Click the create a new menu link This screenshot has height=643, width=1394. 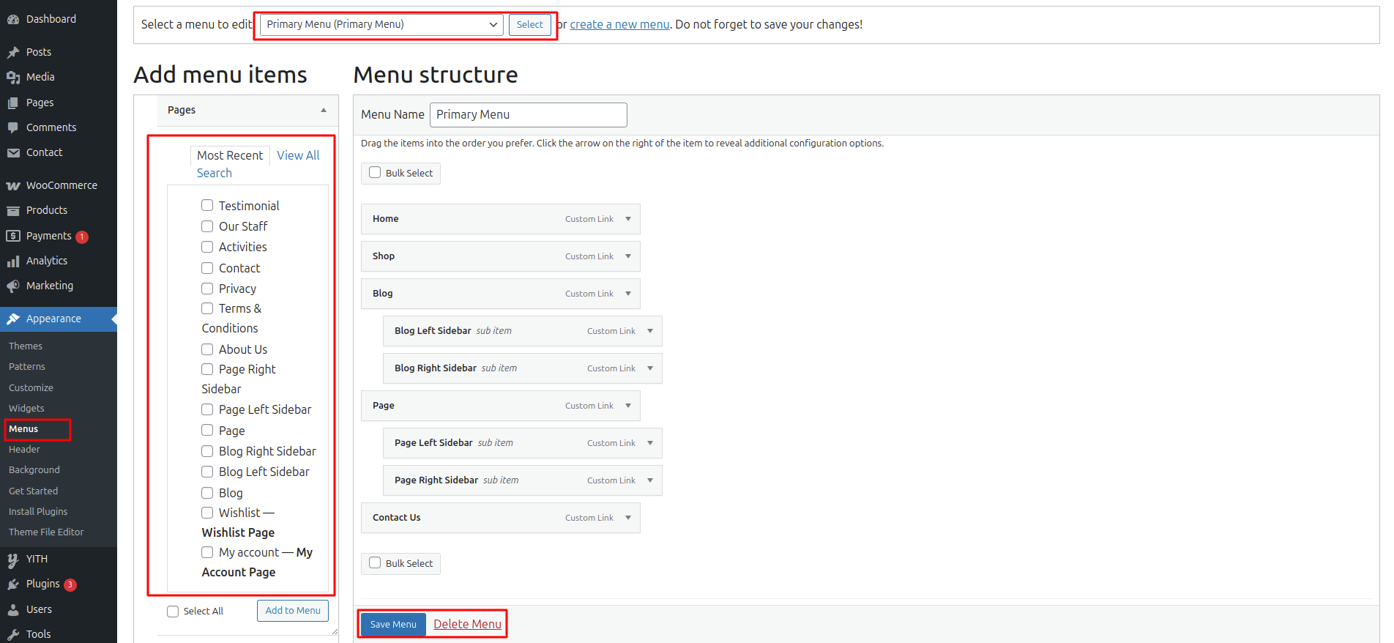click(x=619, y=25)
